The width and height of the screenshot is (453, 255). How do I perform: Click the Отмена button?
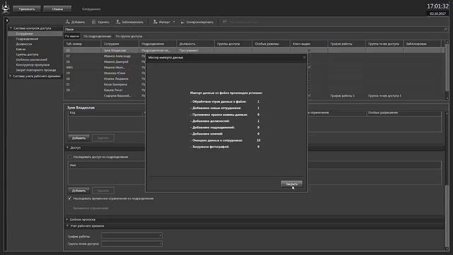tap(57, 9)
